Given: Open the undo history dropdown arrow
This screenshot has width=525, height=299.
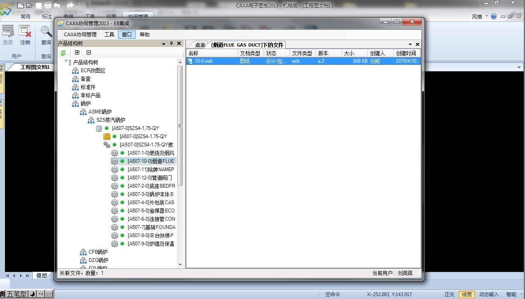Looking at the screenshot, I should tap(63, 6).
